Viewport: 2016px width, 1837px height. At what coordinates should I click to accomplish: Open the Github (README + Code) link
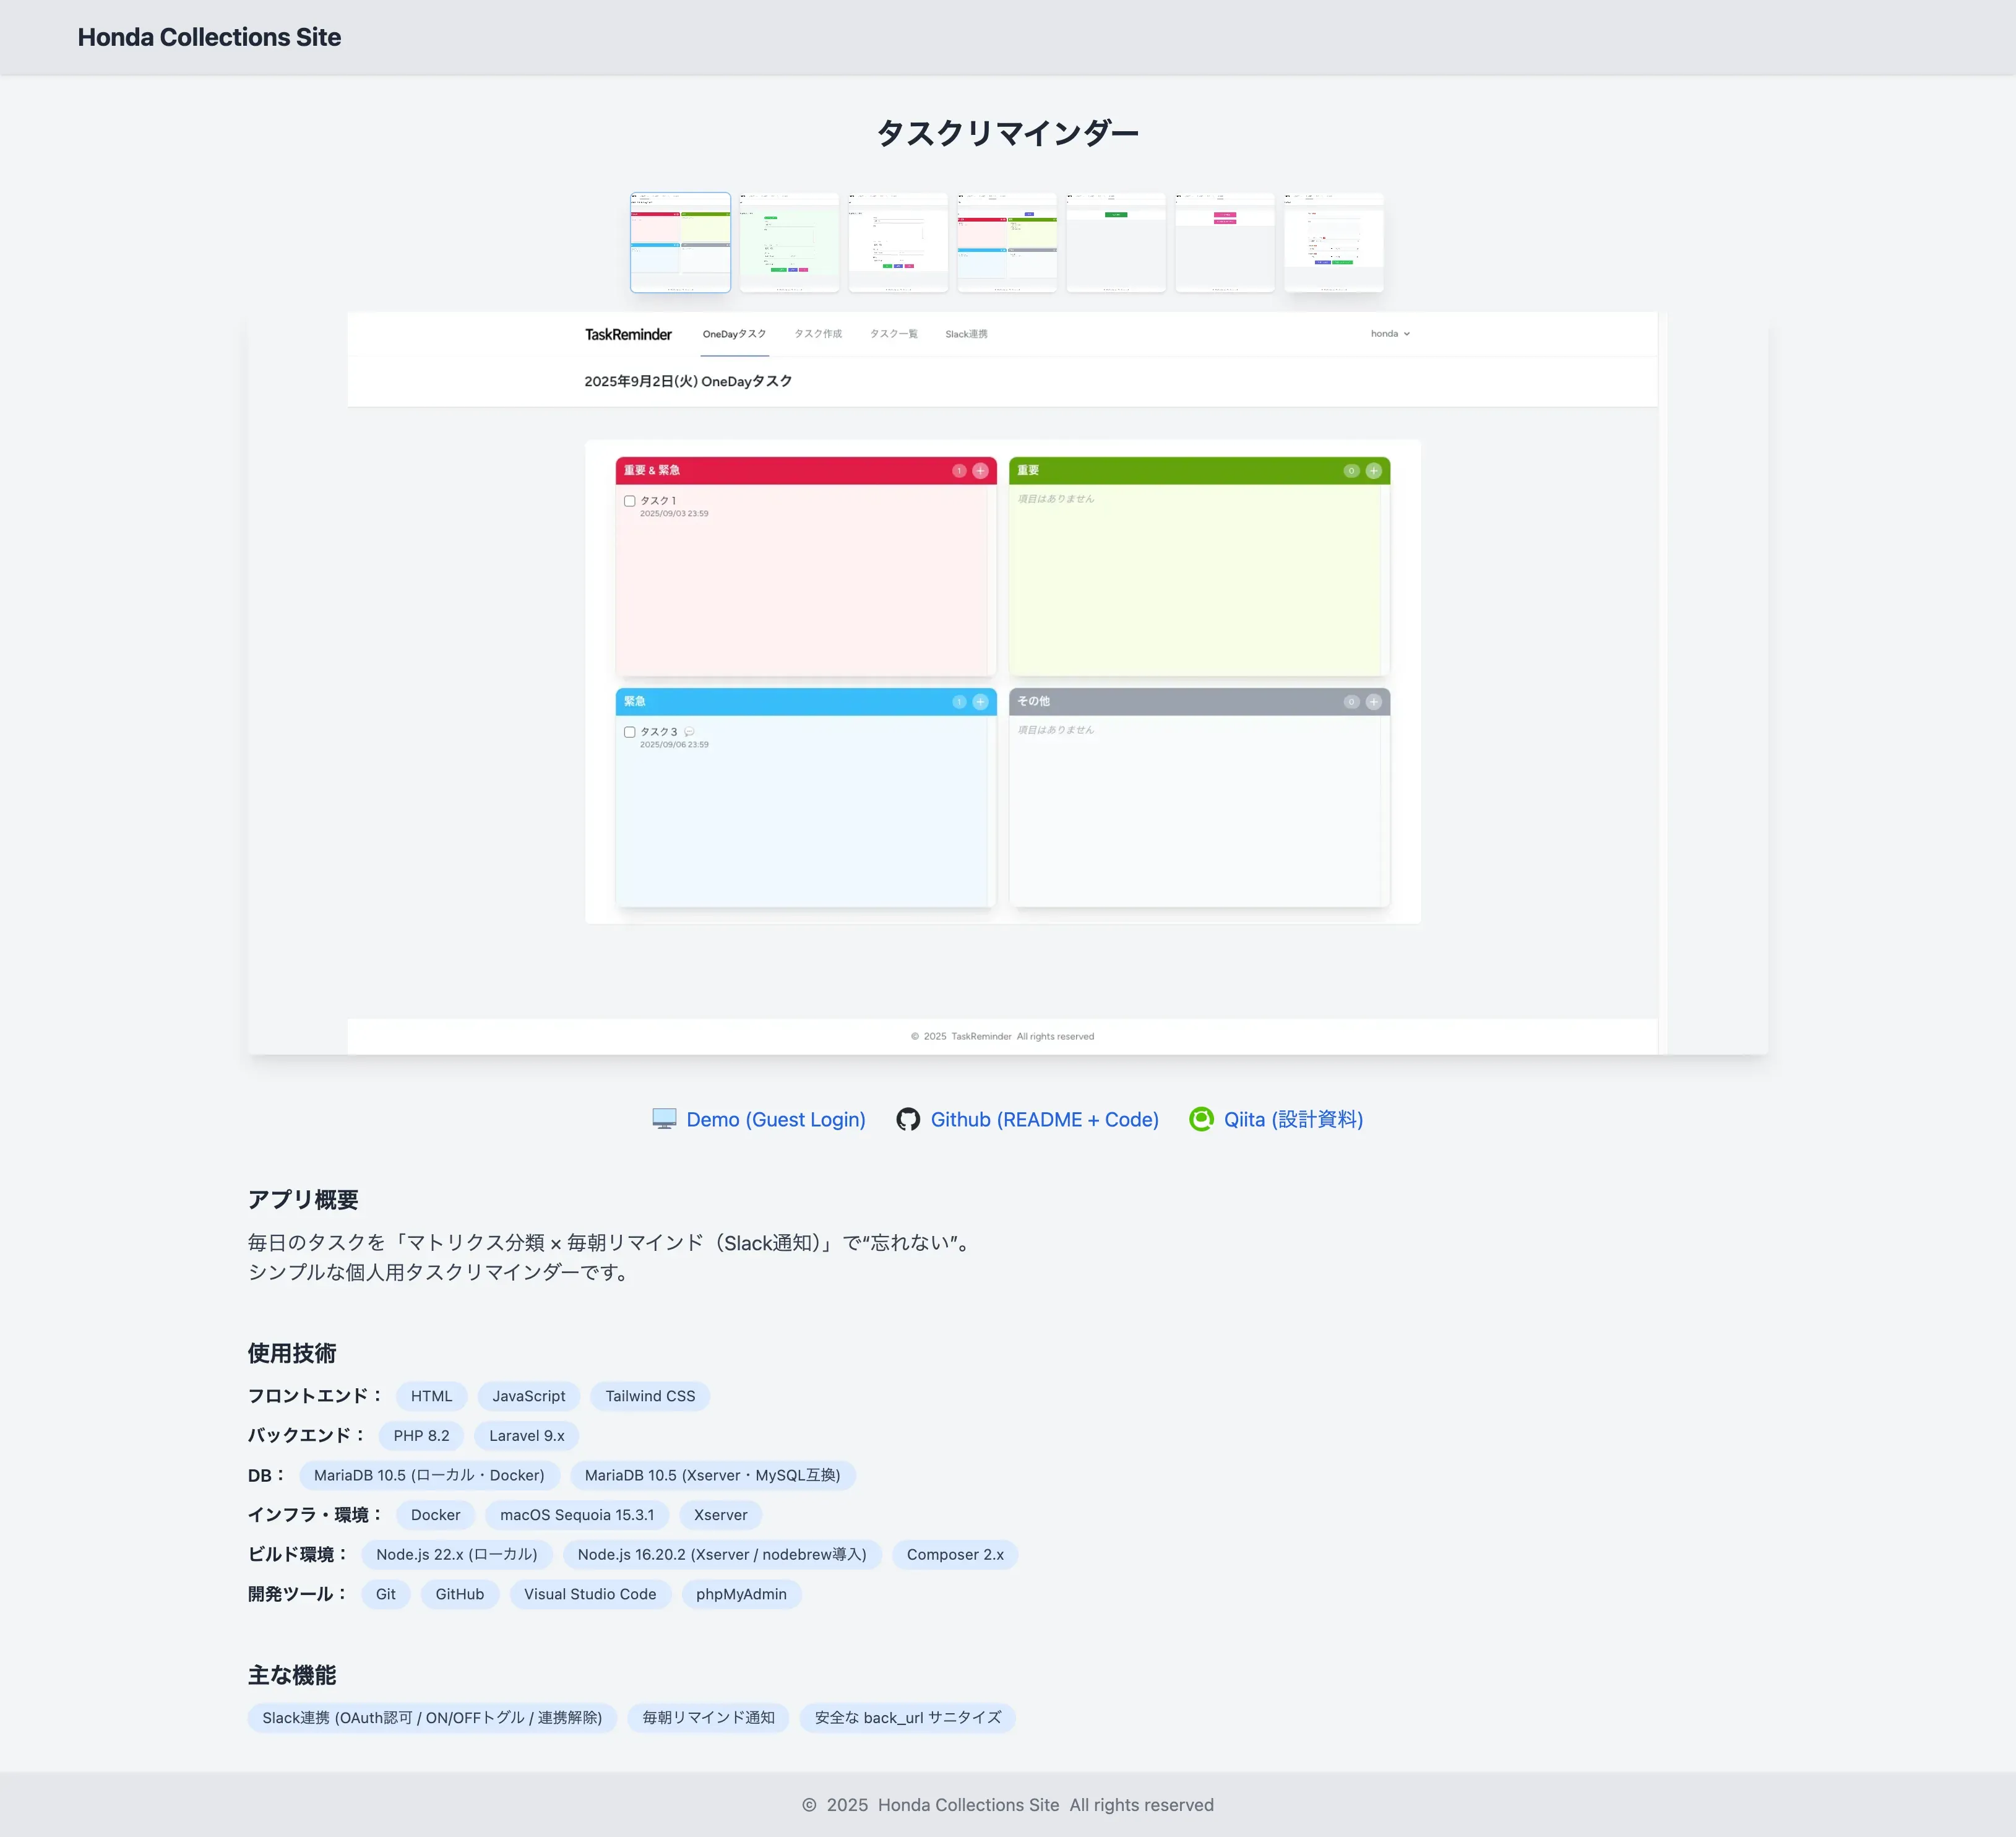[x=1044, y=1119]
